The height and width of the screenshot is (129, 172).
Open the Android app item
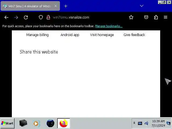(x=70, y=35)
